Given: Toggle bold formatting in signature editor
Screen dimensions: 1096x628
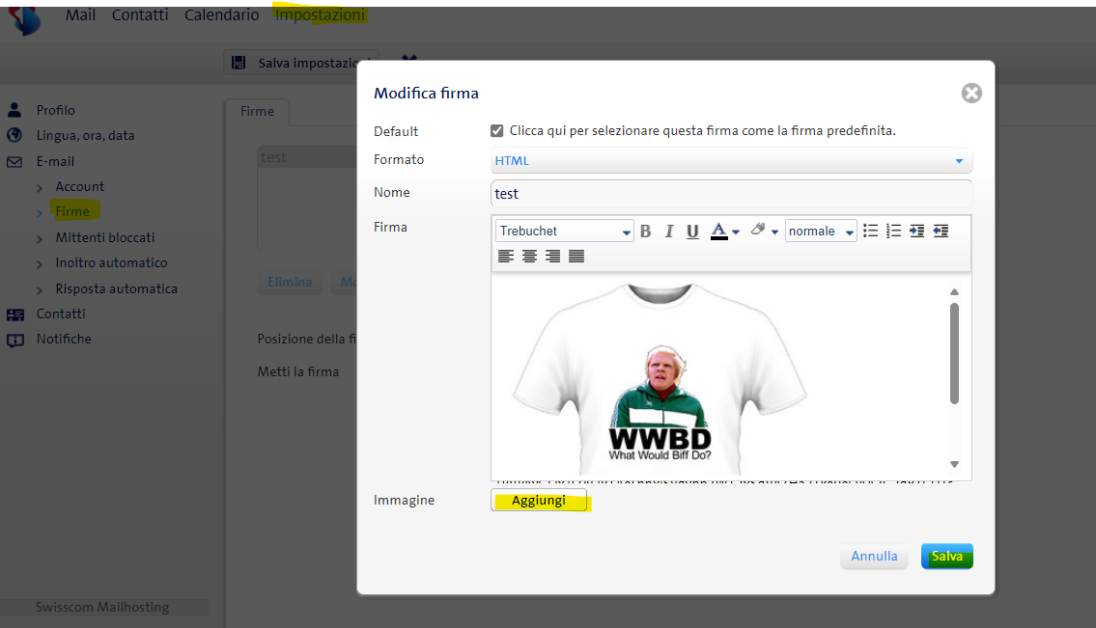Looking at the screenshot, I should pyautogui.click(x=646, y=232).
